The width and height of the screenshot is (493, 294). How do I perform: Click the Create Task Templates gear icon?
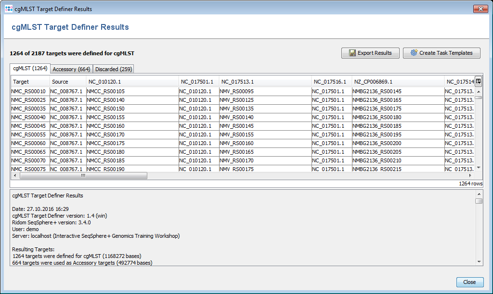coord(414,53)
